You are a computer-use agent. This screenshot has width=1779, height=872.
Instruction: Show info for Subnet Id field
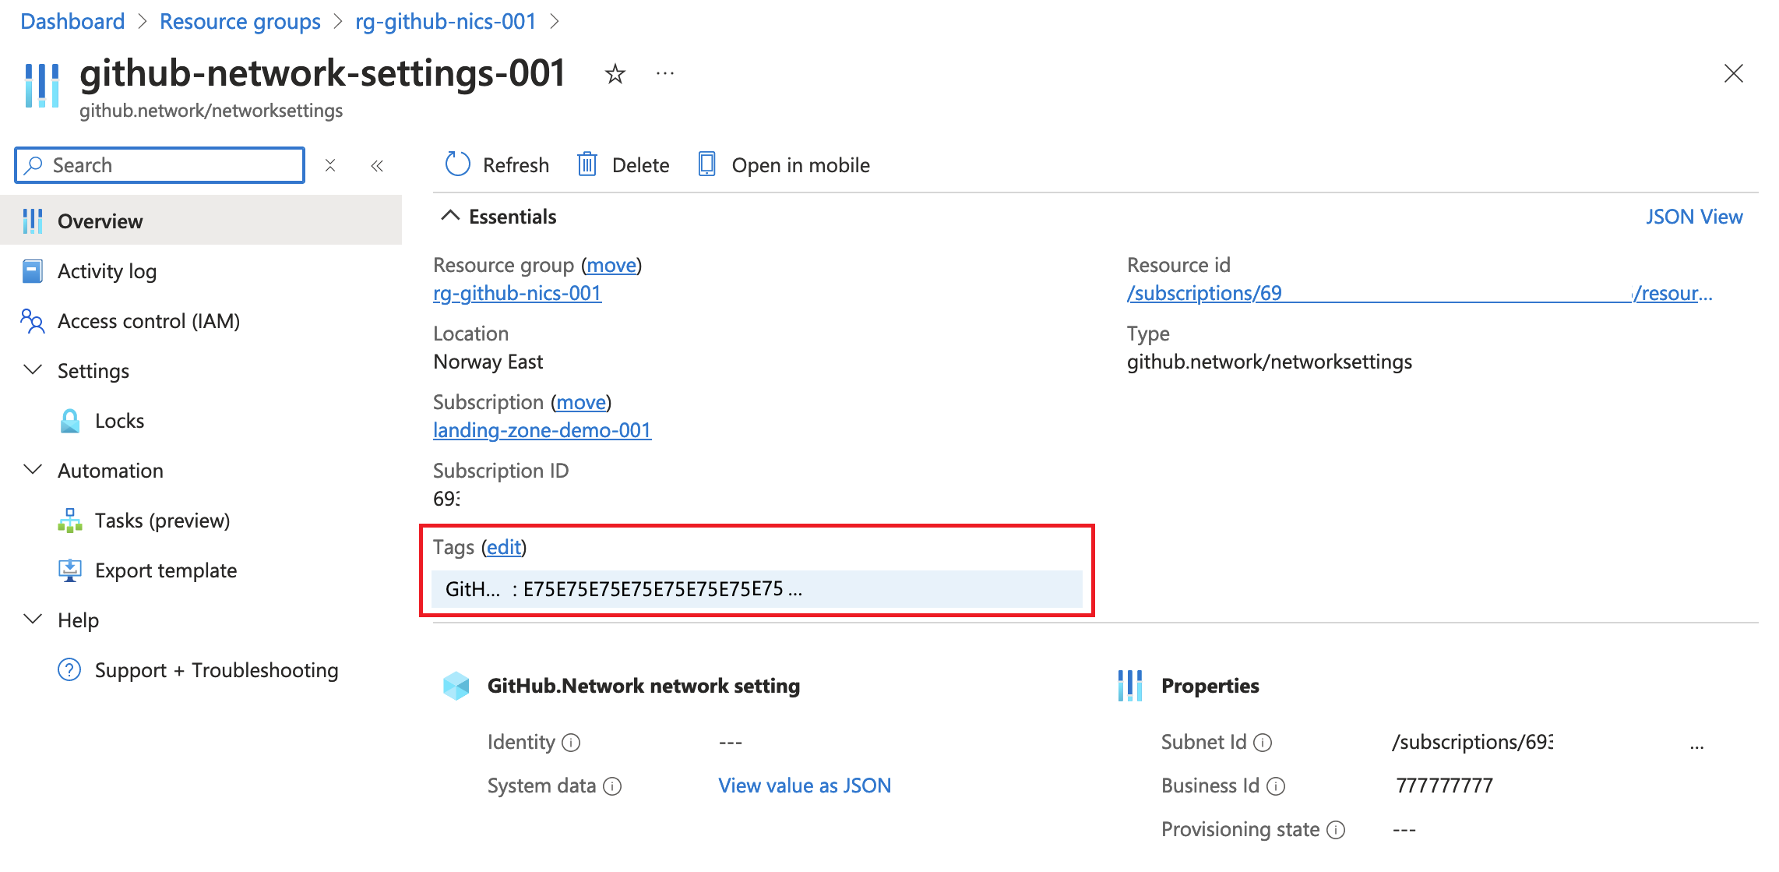point(1263,743)
